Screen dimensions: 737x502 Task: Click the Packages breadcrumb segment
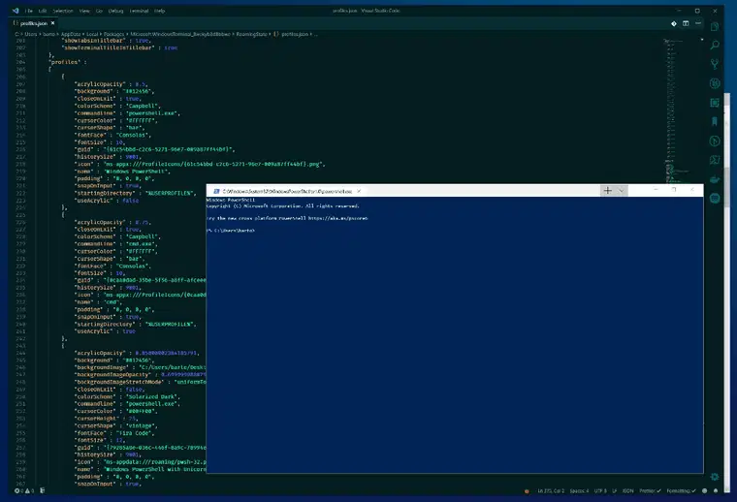click(x=113, y=34)
